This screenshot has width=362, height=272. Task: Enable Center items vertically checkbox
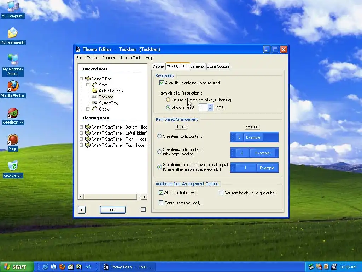(161, 203)
